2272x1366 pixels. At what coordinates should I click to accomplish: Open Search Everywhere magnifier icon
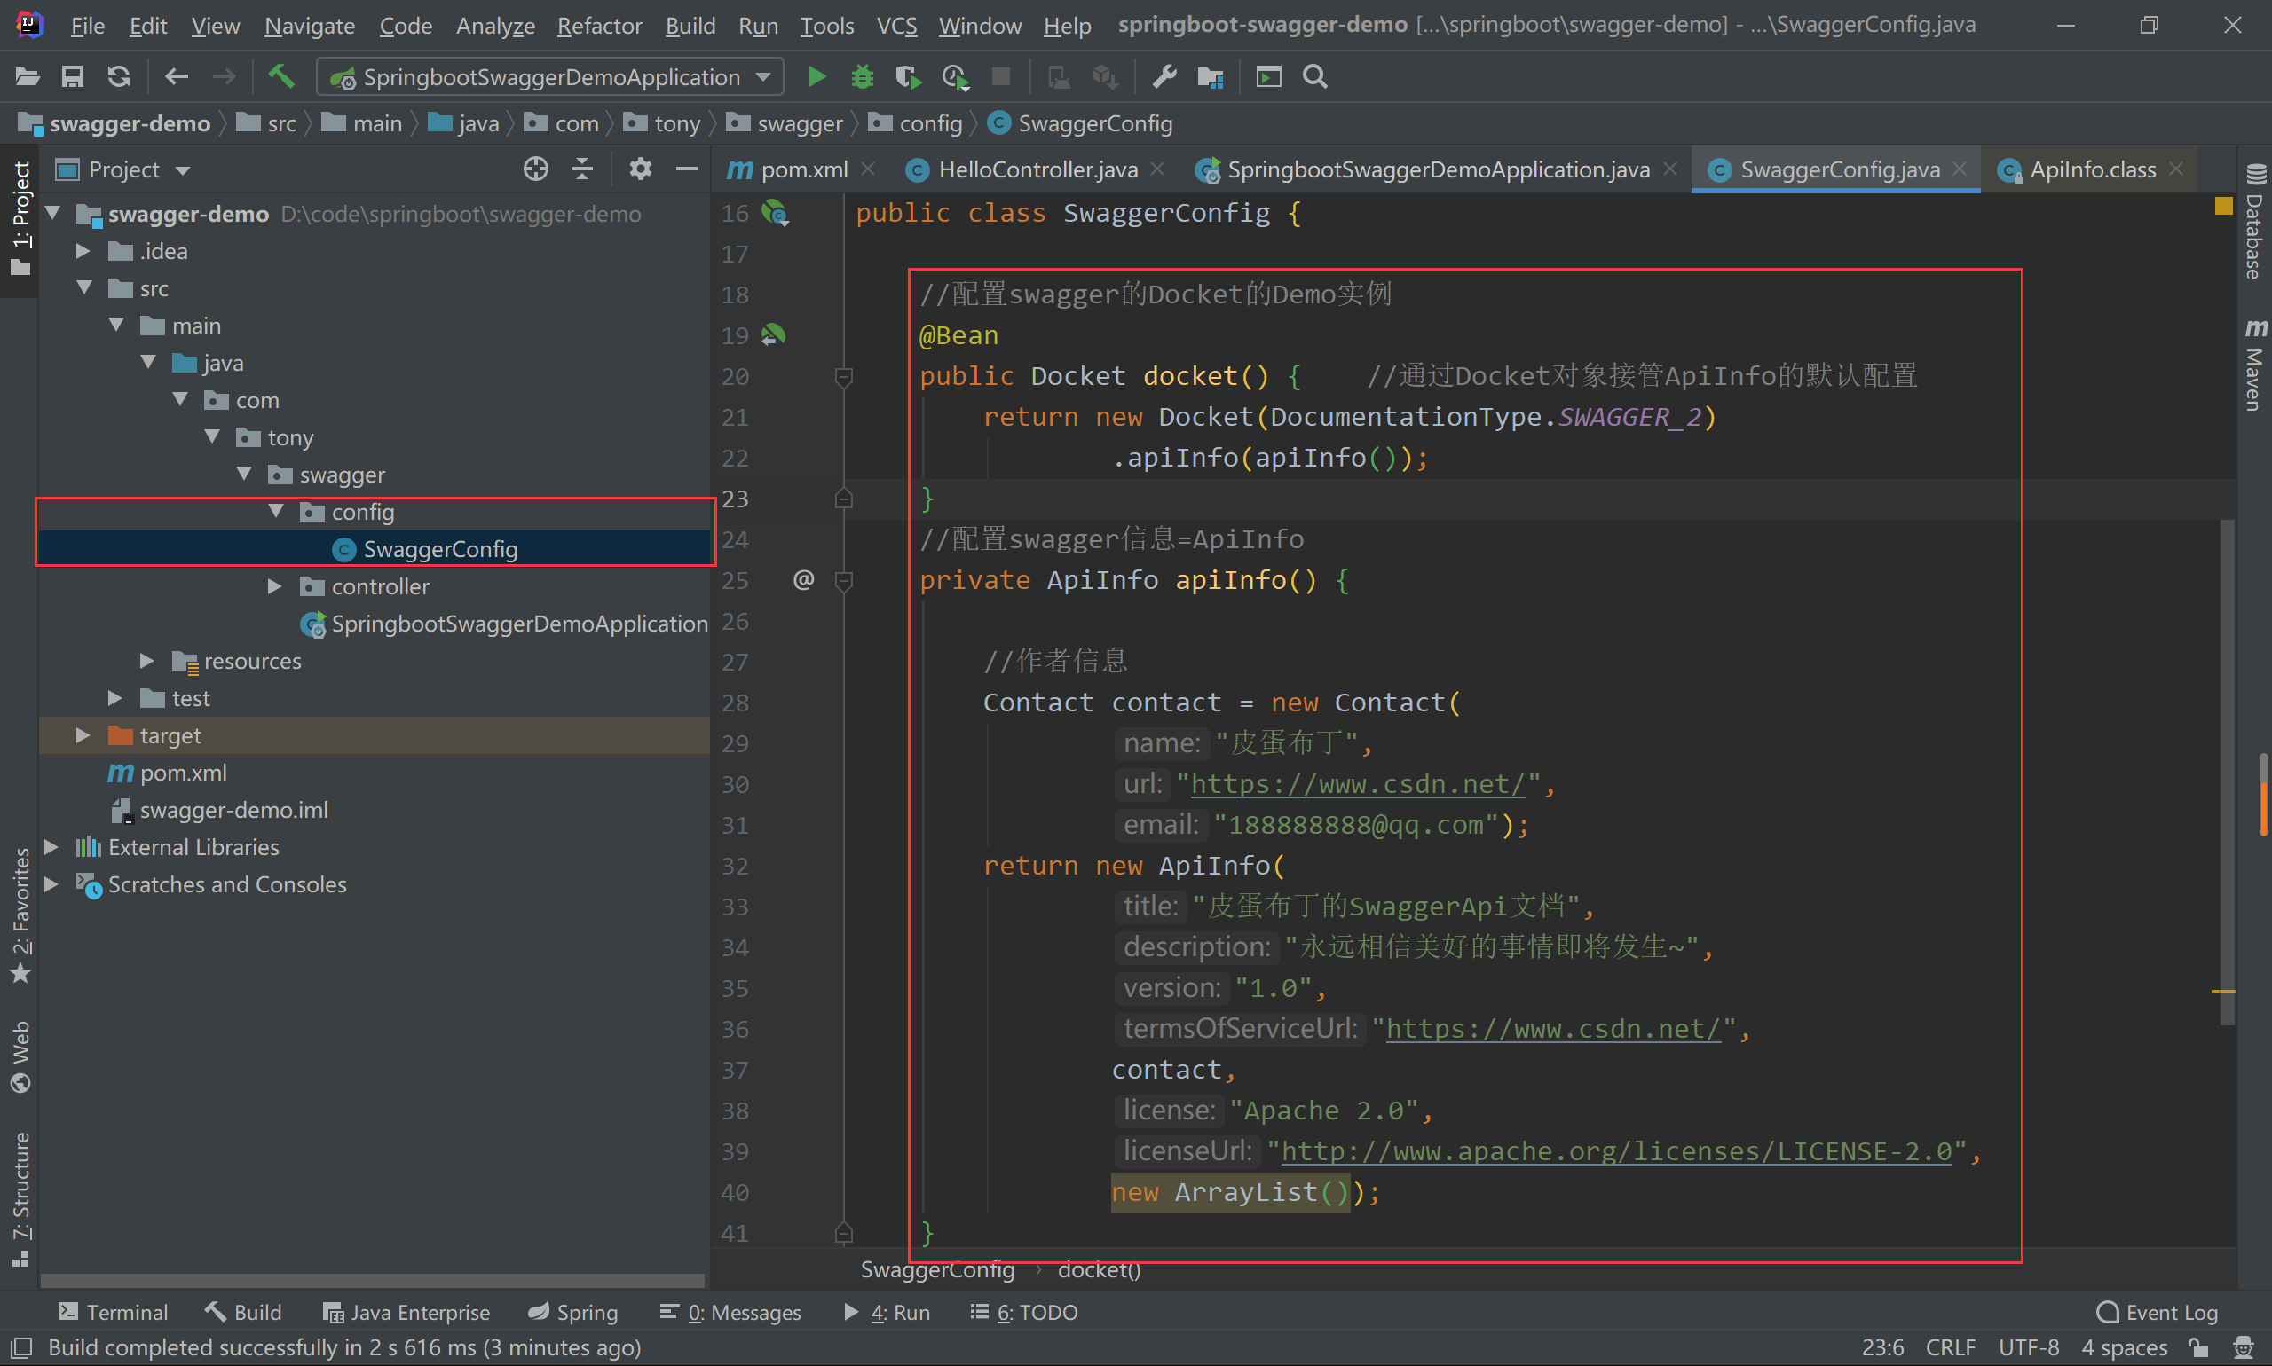1315,76
